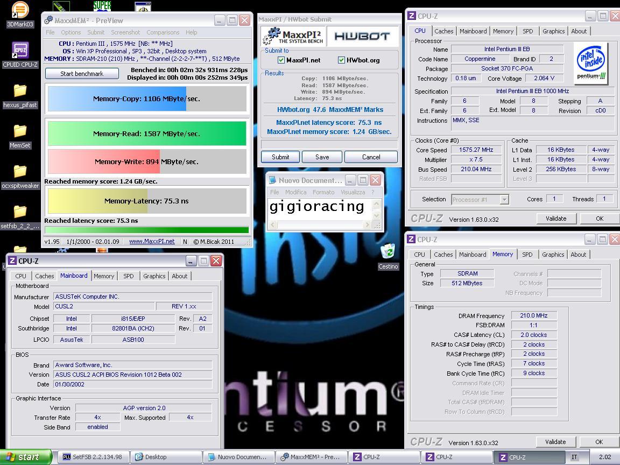Switch to Nuovo Documento taskbar item

238,457
